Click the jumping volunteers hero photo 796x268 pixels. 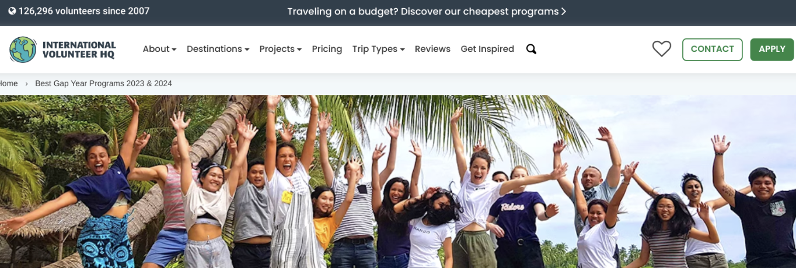pos(398,182)
